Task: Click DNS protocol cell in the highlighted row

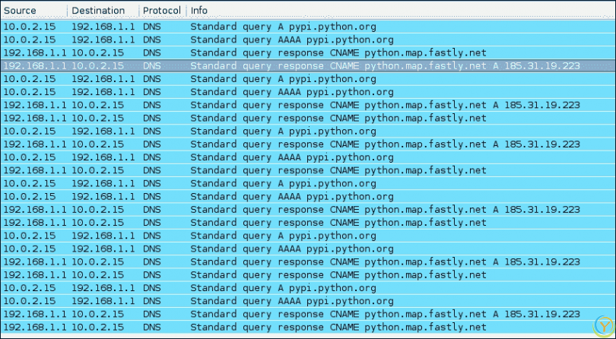Action: point(151,65)
